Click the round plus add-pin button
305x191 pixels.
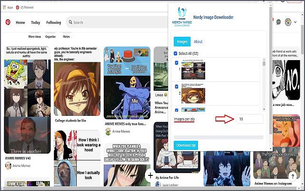coord(150,176)
